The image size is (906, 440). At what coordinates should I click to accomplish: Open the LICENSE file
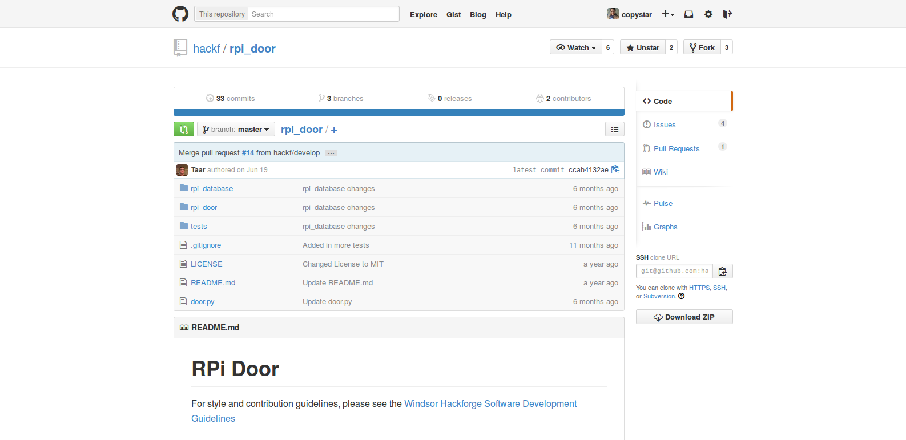click(x=207, y=264)
